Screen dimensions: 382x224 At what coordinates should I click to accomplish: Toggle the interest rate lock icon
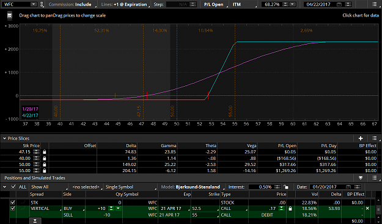click(x=286, y=187)
